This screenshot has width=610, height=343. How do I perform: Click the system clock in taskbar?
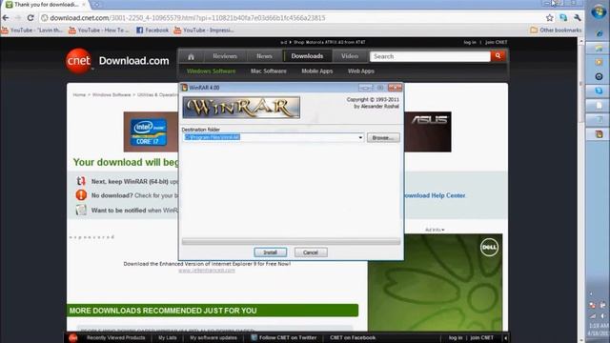coord(600,330)
